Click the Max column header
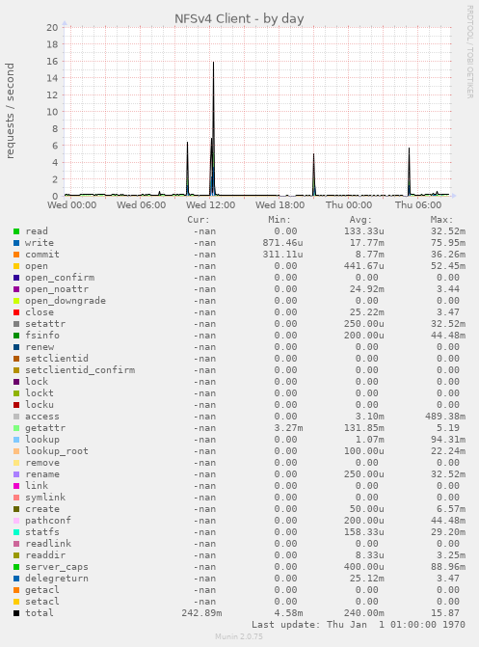The width and height of the screenshot is (479, 647). 441,220
